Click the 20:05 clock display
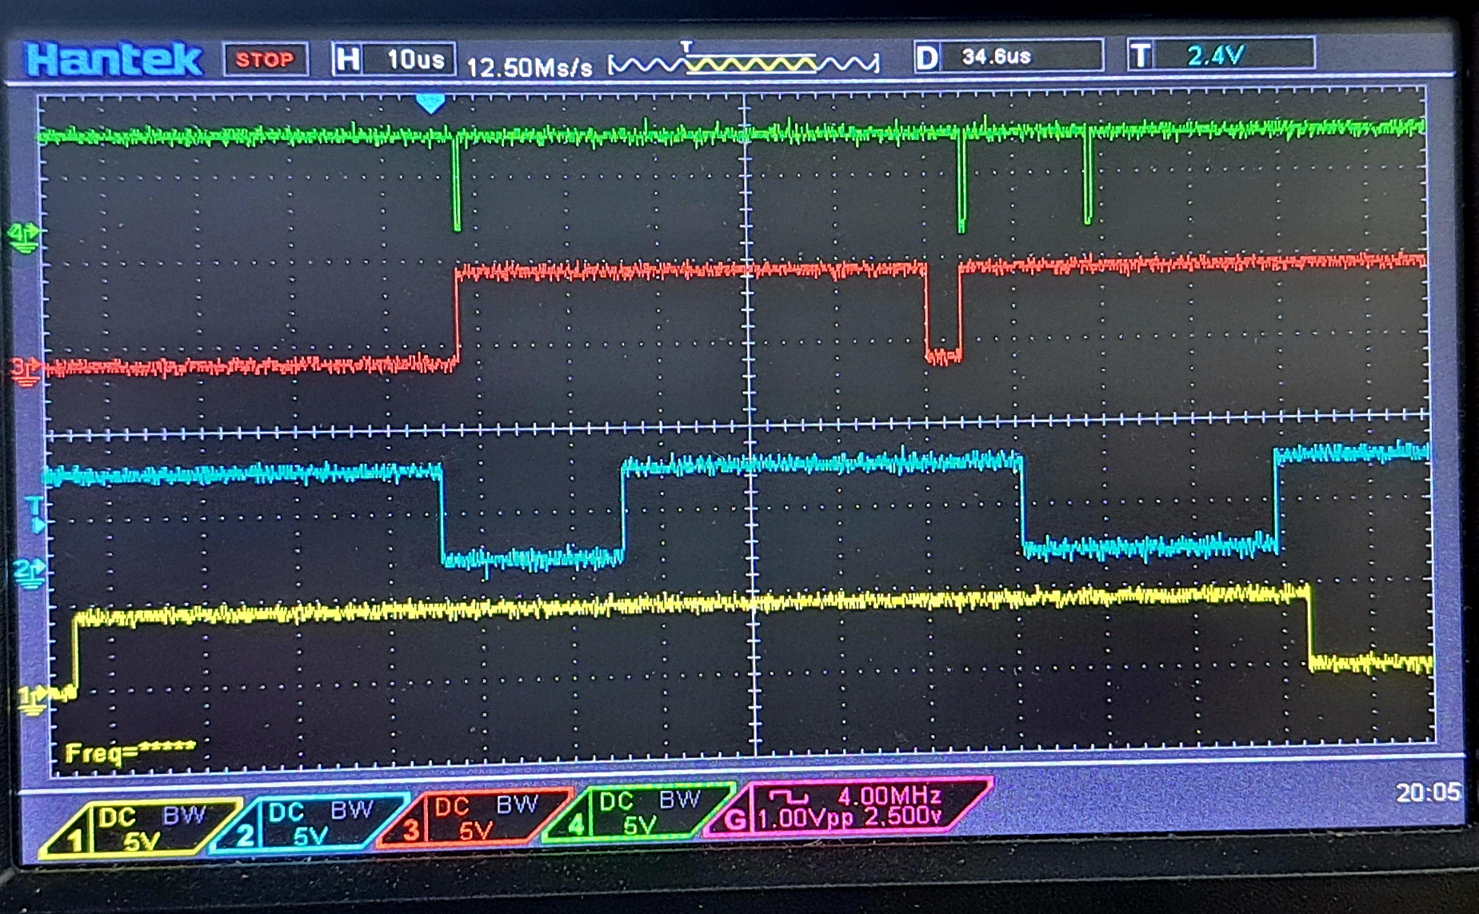1479x914 pixels. point(1427,792)
